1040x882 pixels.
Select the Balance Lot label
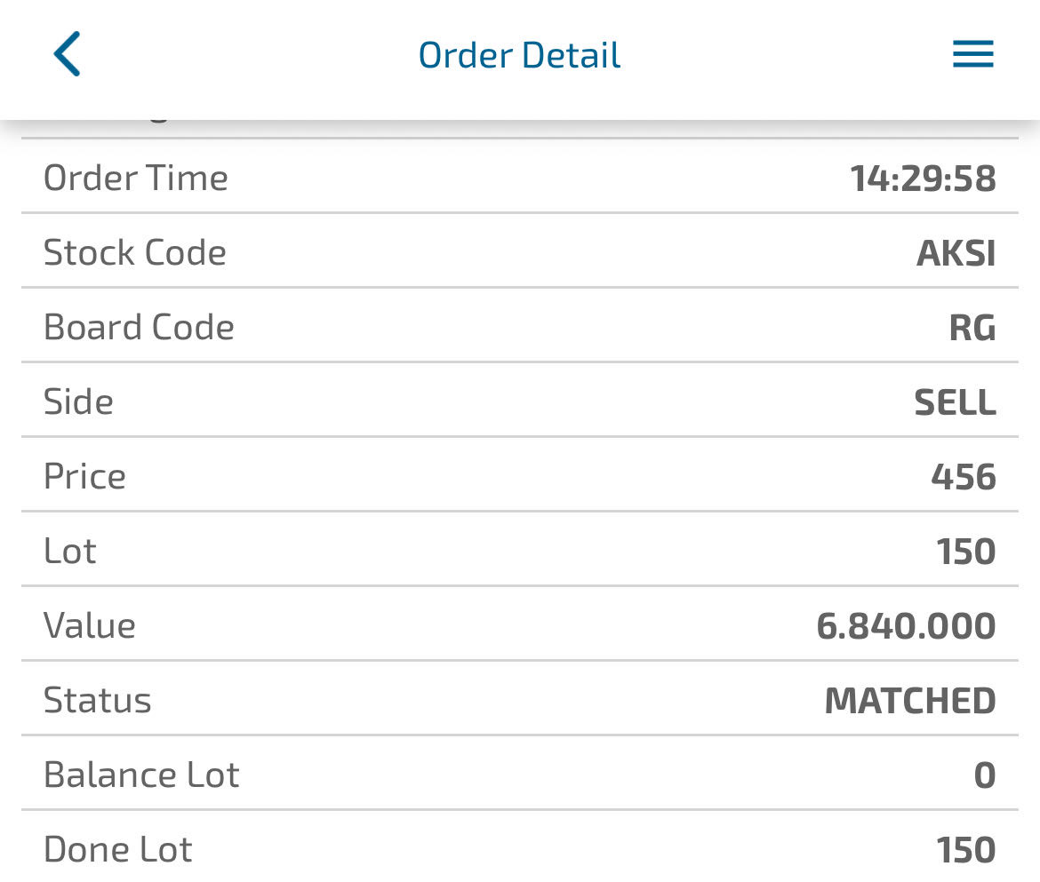coord(141,775)
